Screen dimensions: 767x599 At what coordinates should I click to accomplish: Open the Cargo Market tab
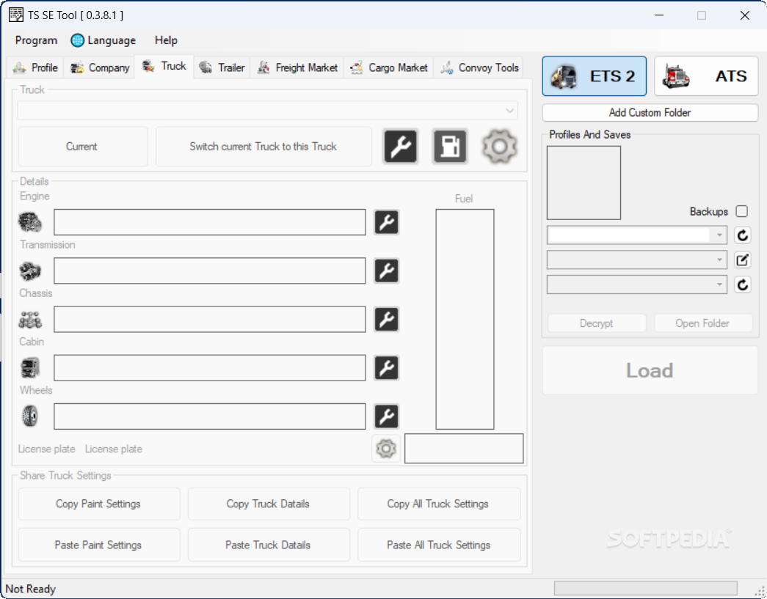point(388,67)
